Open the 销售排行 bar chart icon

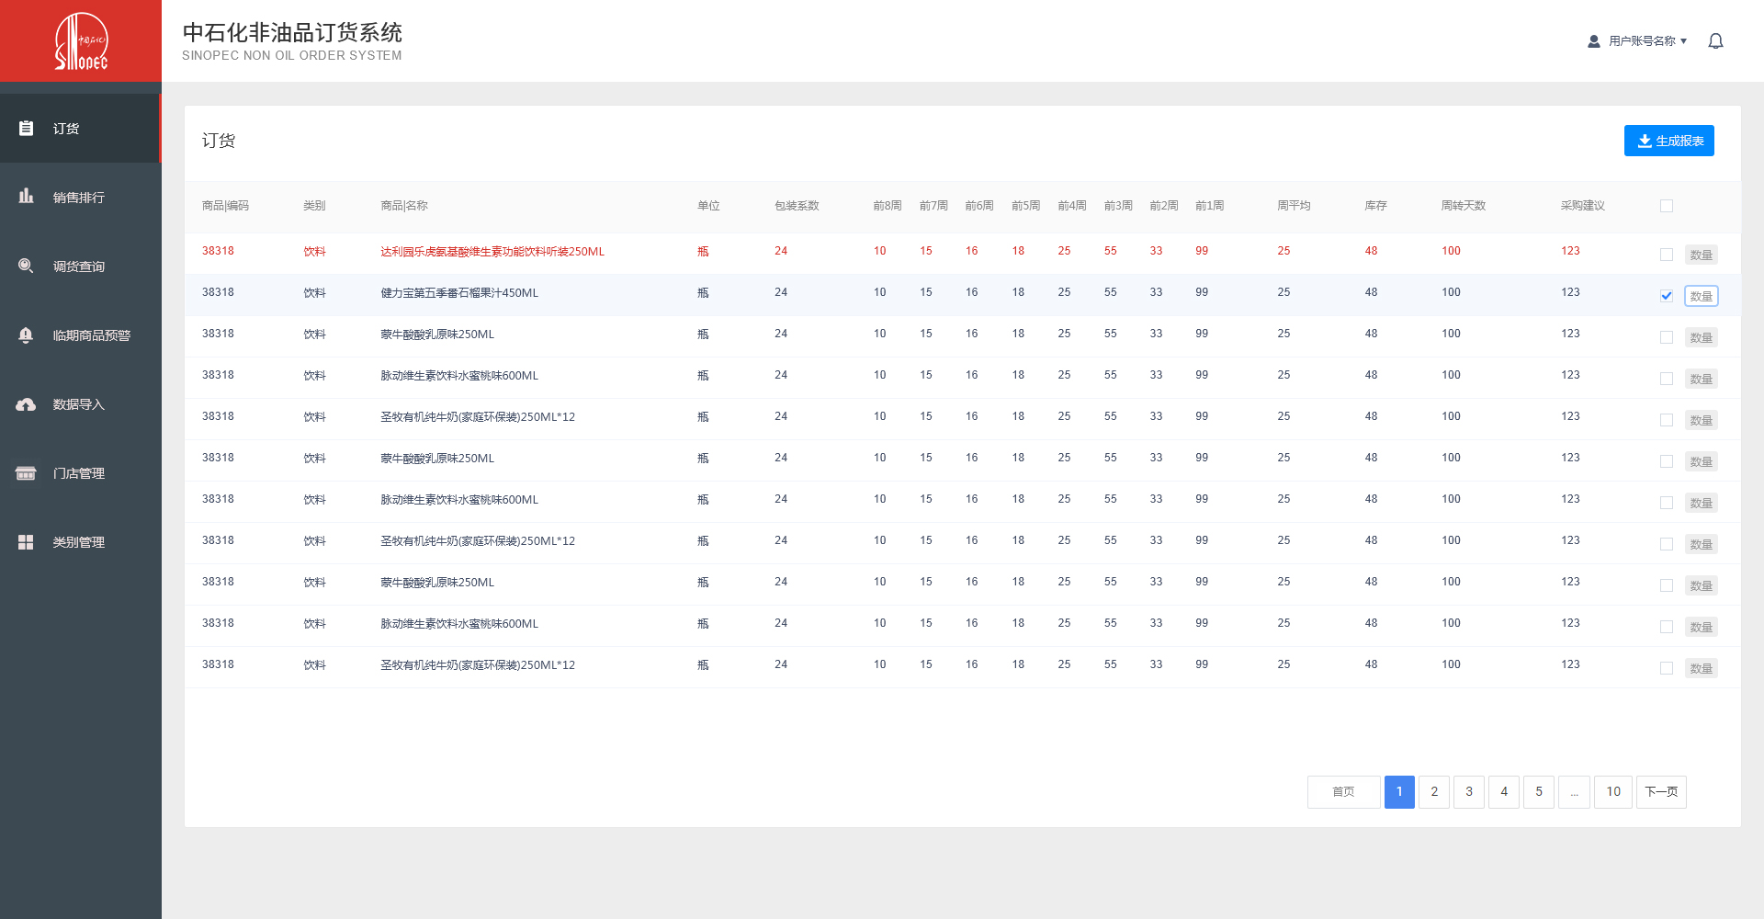click(x=26, y=197)
